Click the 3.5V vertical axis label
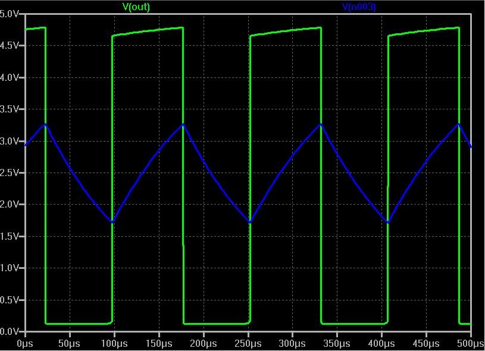 click(10, 109)
